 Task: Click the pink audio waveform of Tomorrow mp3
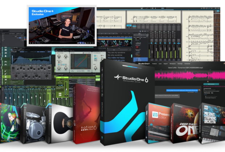(x=190, y=75)
